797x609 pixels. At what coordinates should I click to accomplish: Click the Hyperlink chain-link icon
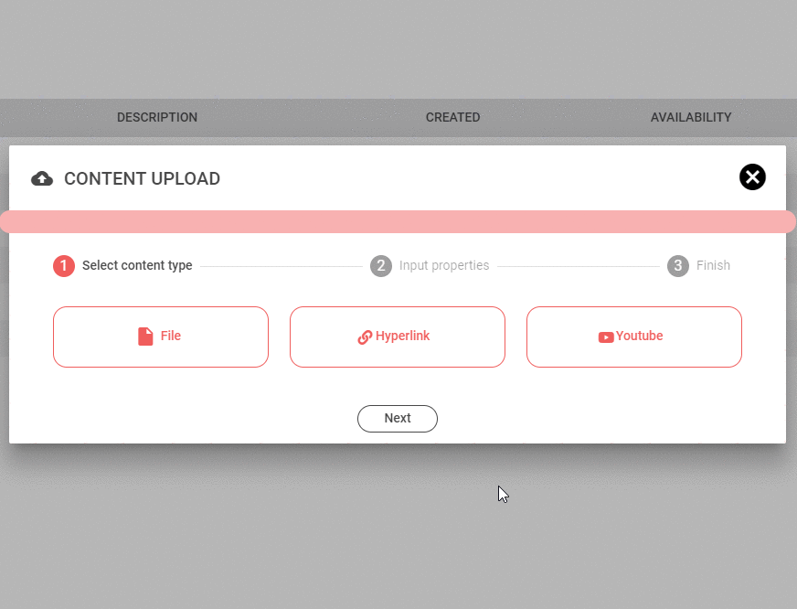point(365,337)
